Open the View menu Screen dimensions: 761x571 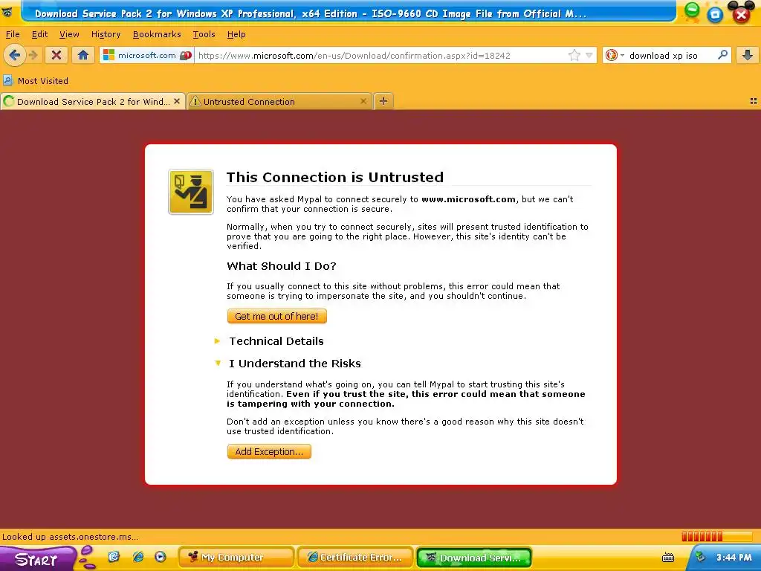(69, 34)
